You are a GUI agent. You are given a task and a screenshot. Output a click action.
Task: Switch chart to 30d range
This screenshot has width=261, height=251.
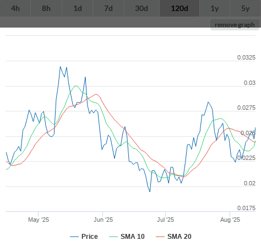click(x=142, y=8)
